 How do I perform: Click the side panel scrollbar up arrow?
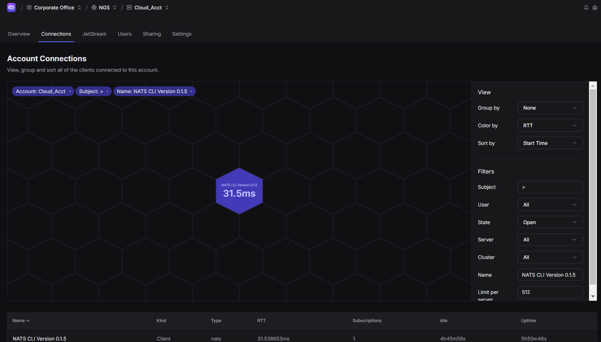pyautogui.click(x=593, y=86)
